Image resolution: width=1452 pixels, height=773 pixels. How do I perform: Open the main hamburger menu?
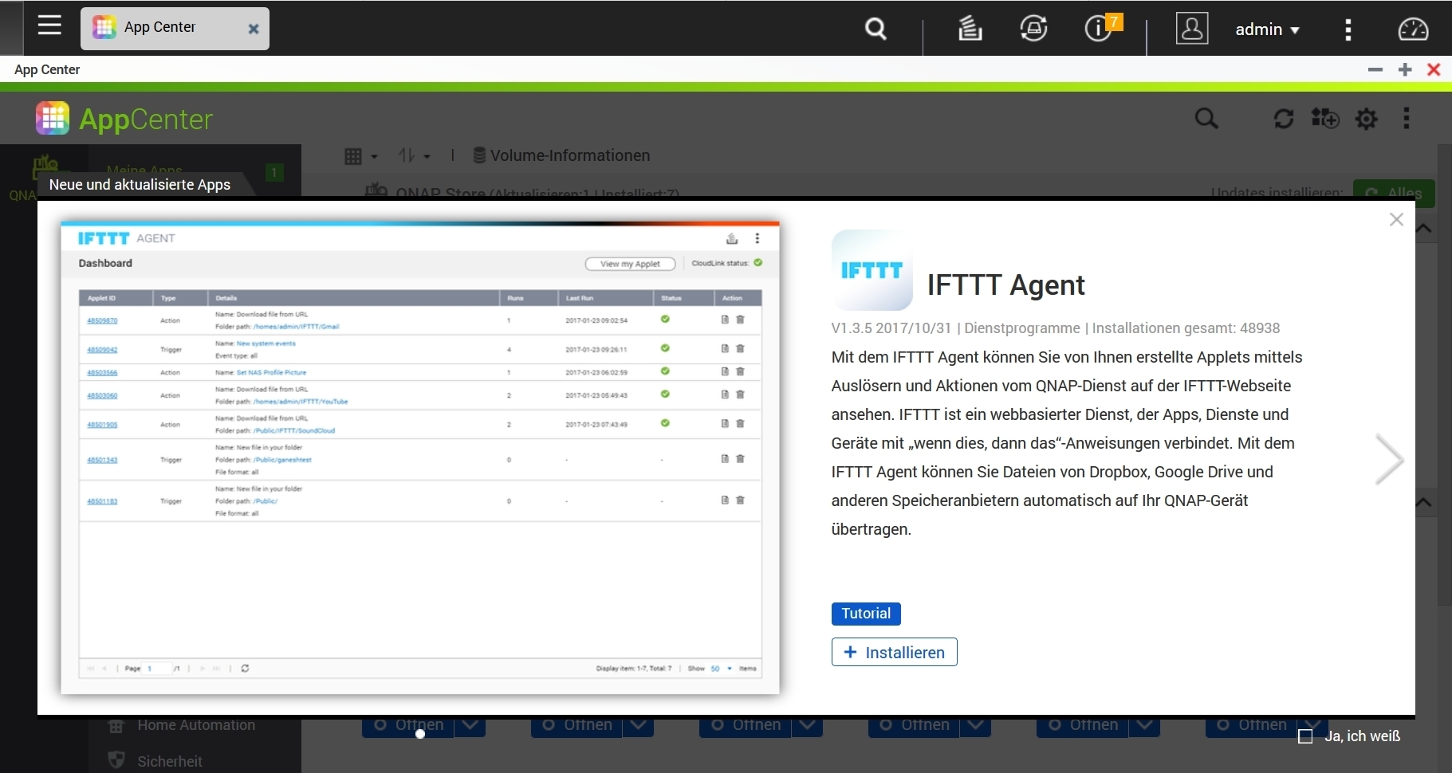tap(49, 26)
